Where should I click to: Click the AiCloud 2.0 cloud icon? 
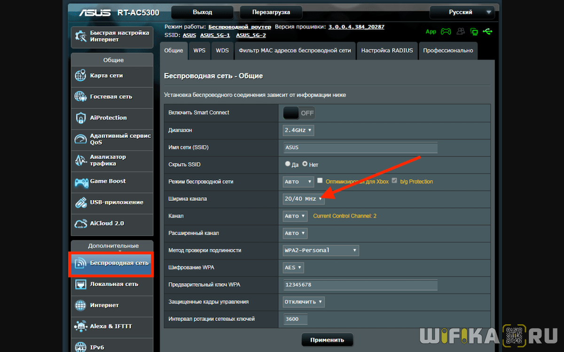(x=80, y=223)
